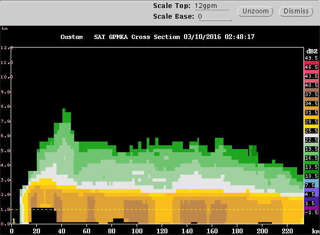Select the brown 37.5 dBZ swatch
The width and height of the screenshot is (320, 235).
311,95
